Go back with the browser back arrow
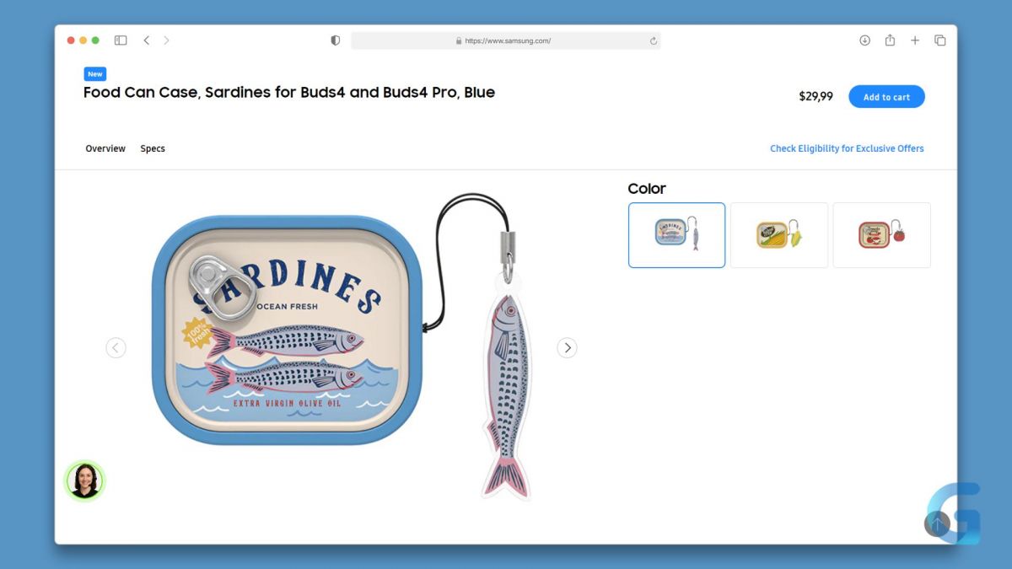Viewport: 1012px width, 569px height. pos(147,40)
